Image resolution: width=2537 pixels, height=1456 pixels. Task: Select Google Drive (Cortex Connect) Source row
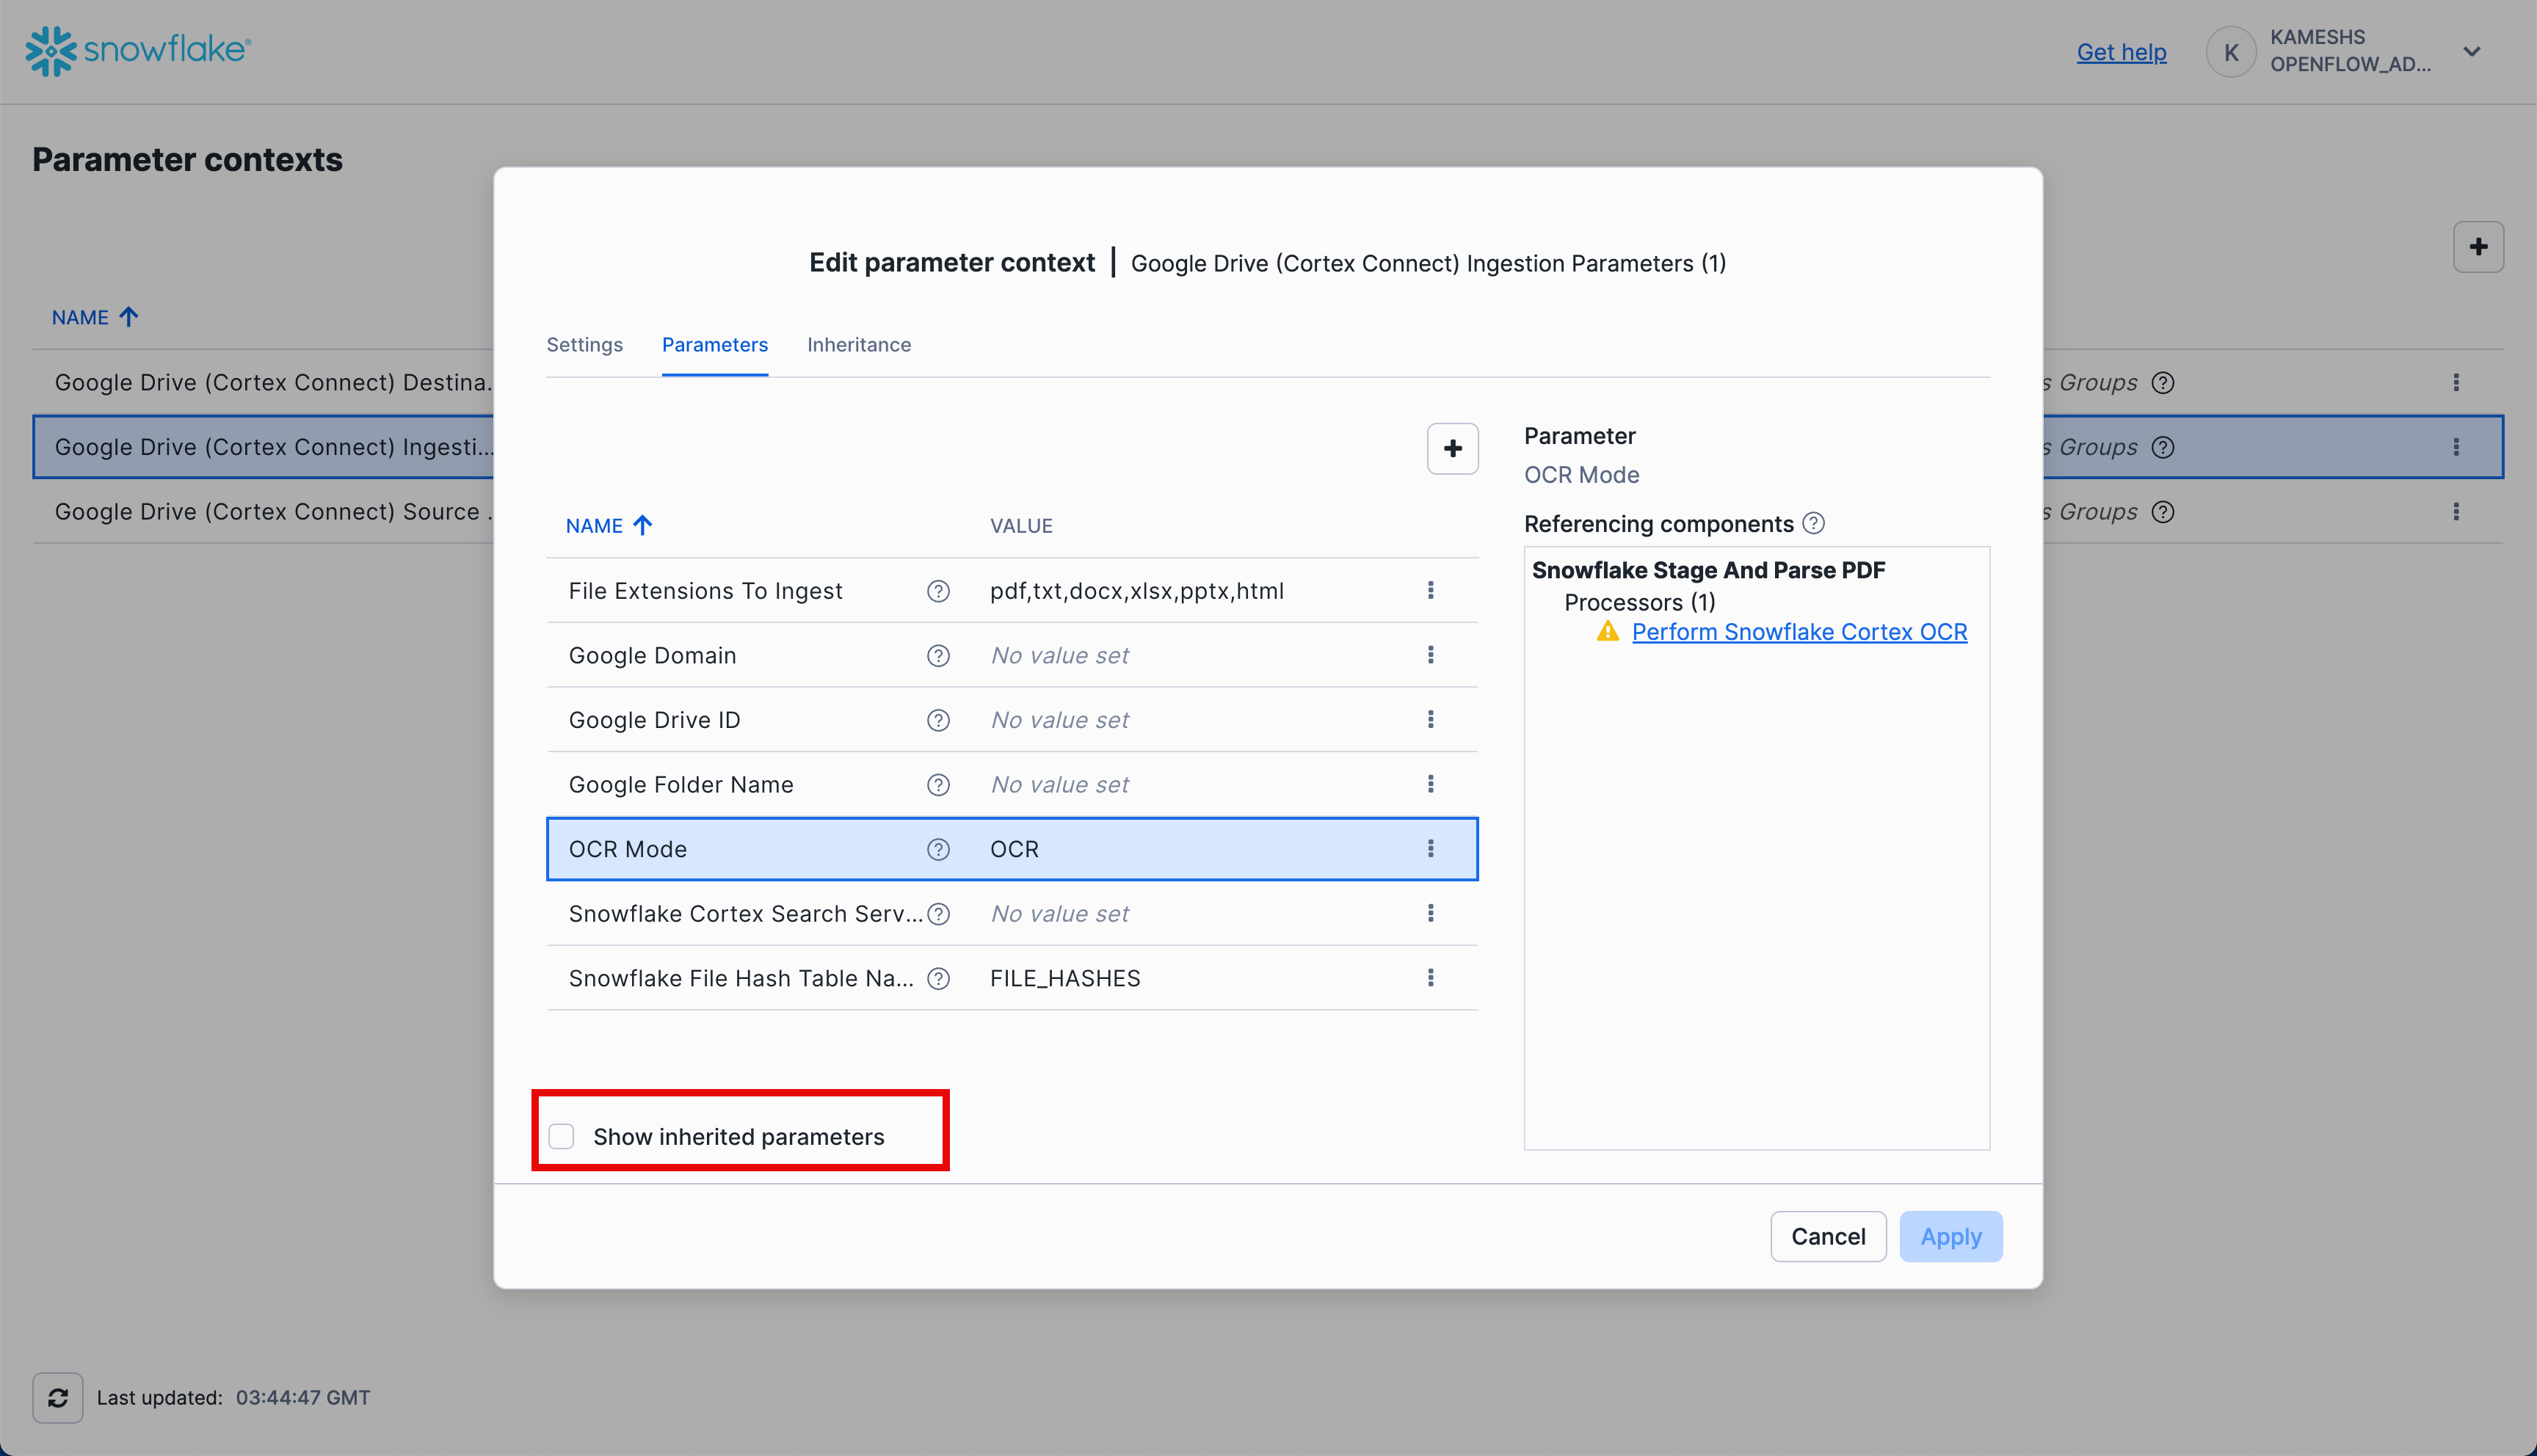click(x=270, y=511)
